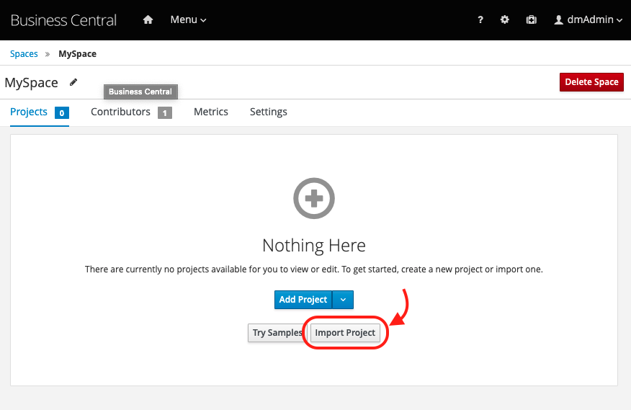Expand the dmAdmin user menu
This screenshot has width=631, height=410.
tap(588, 20)
